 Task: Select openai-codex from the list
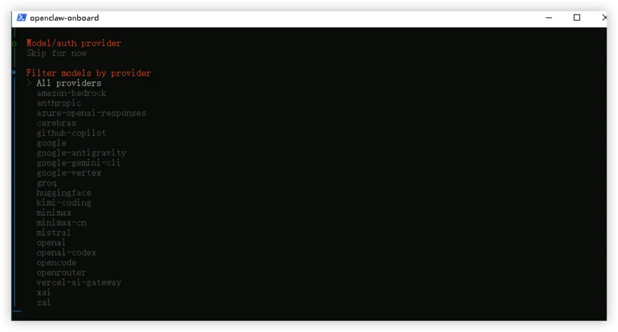[x=66, y=253]
